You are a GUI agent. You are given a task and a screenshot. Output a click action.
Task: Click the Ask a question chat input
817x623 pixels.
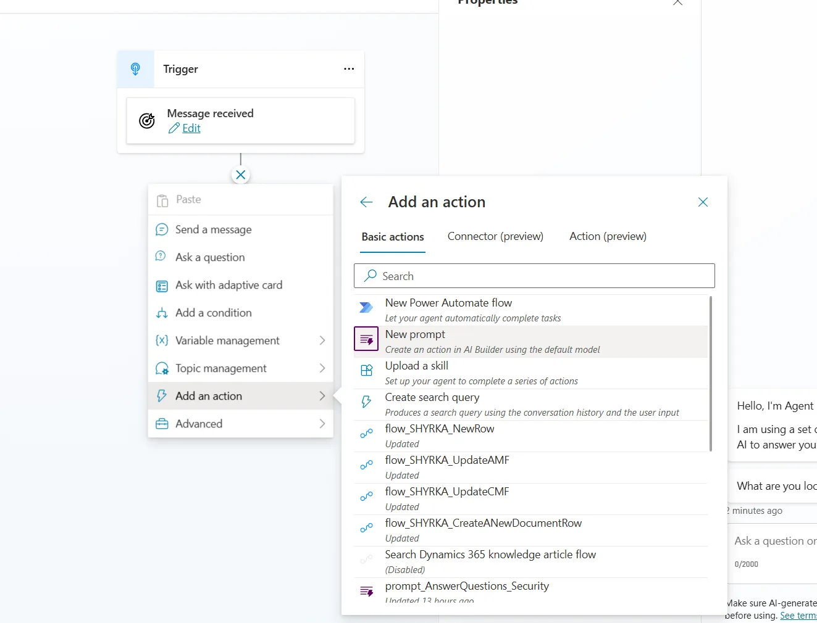point(775,541)
